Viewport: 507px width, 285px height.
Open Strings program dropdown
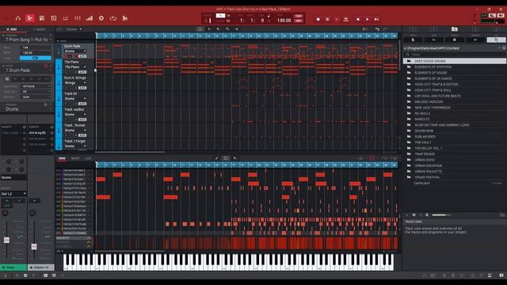[x=75, y=82]
